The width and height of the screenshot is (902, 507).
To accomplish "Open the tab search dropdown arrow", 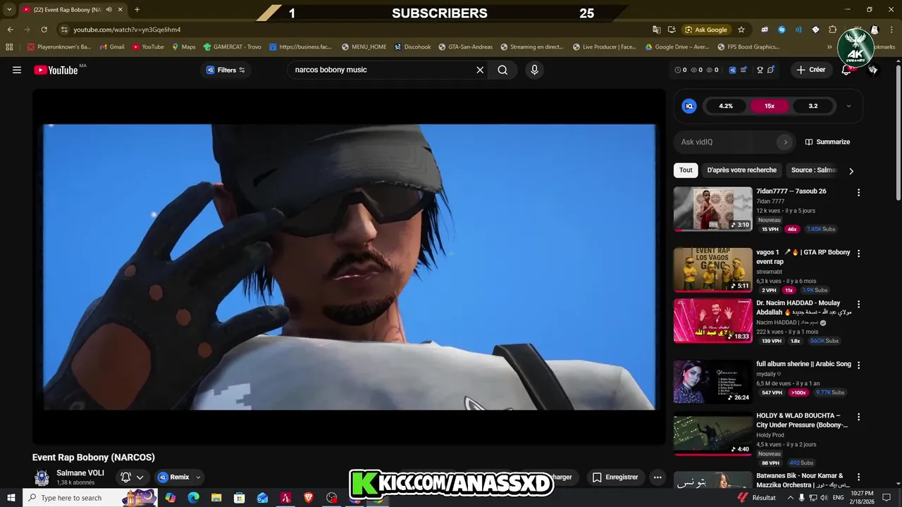I will click(x=9, y=10).
